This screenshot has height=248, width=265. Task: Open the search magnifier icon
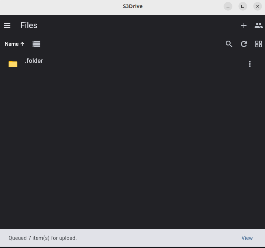pos(229,44)
